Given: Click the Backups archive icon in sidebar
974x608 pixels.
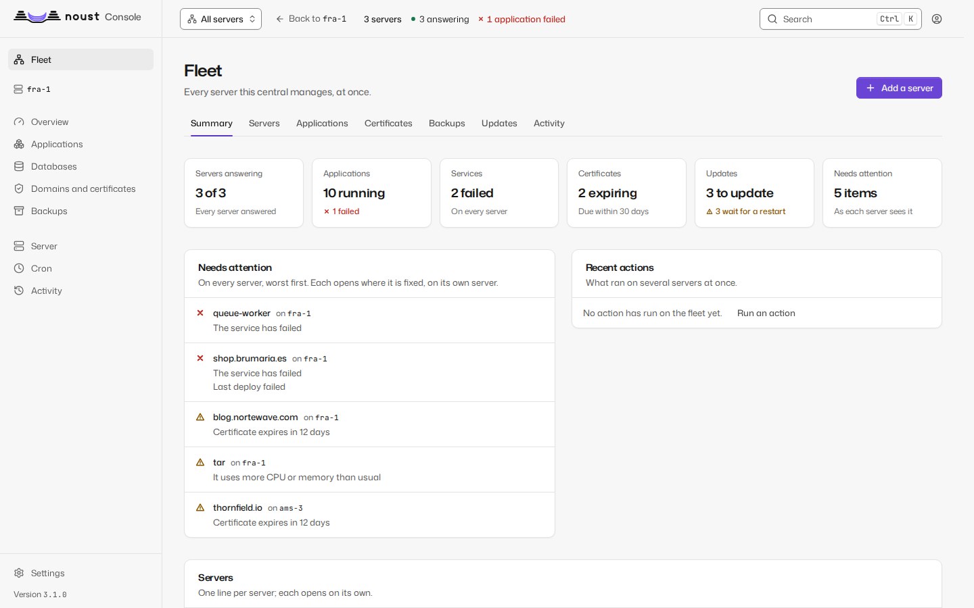Looking at the screenshot, I should (x=19, y=211).
